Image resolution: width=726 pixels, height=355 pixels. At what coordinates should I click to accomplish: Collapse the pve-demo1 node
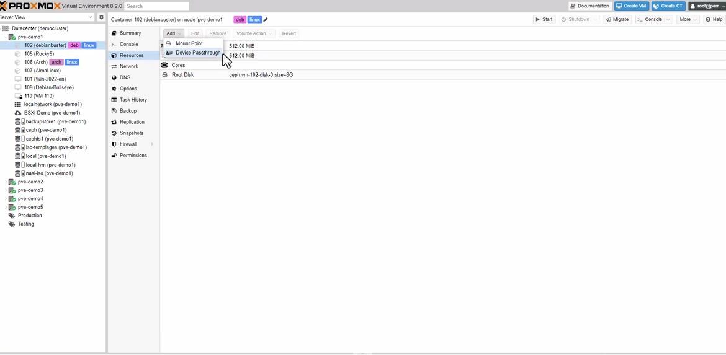pos(6,37)
